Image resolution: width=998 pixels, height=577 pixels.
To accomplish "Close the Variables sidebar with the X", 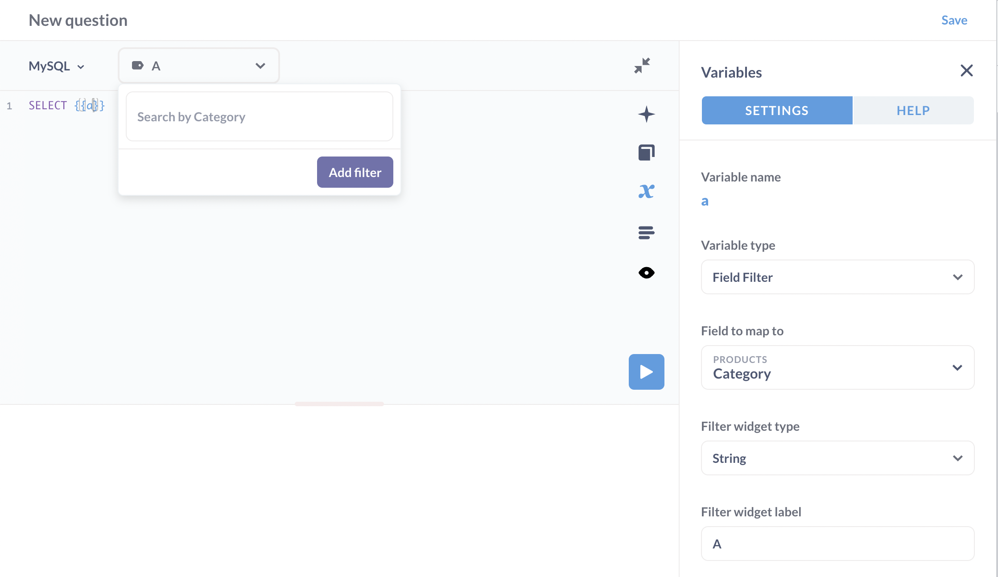I will click(966, 70).
